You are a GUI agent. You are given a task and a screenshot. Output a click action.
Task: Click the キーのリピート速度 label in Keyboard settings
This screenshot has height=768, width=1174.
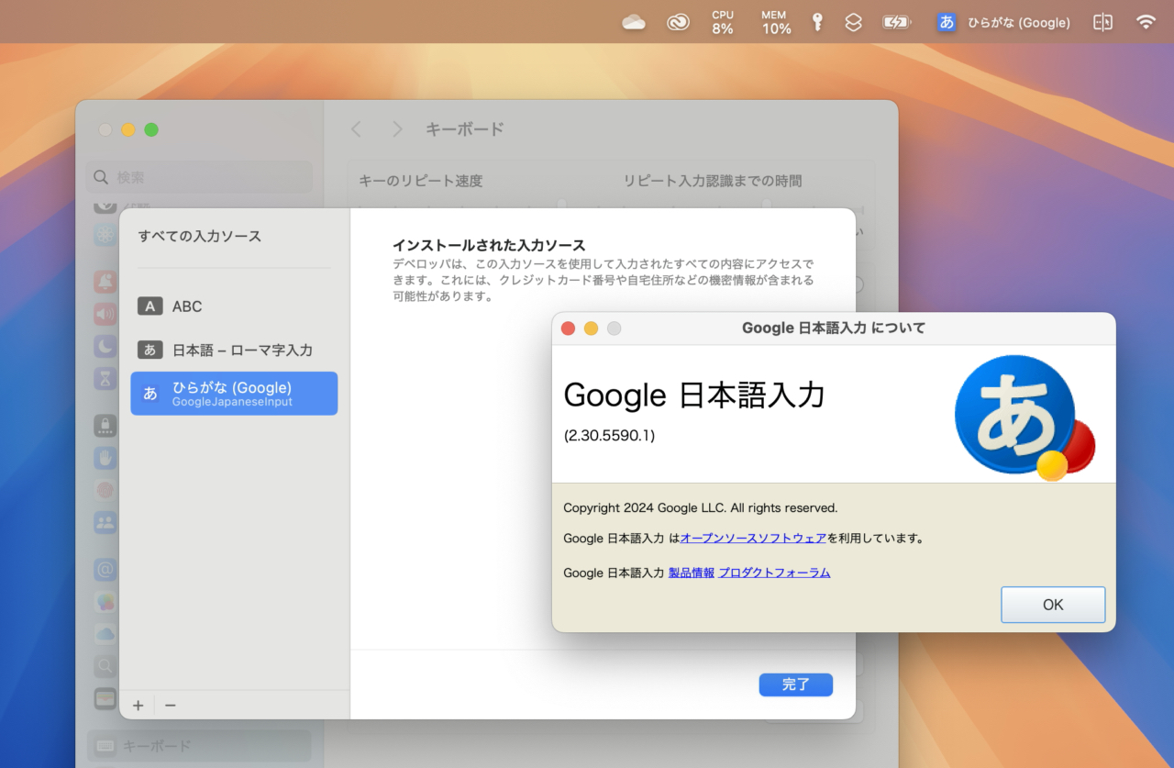[420, 181]
